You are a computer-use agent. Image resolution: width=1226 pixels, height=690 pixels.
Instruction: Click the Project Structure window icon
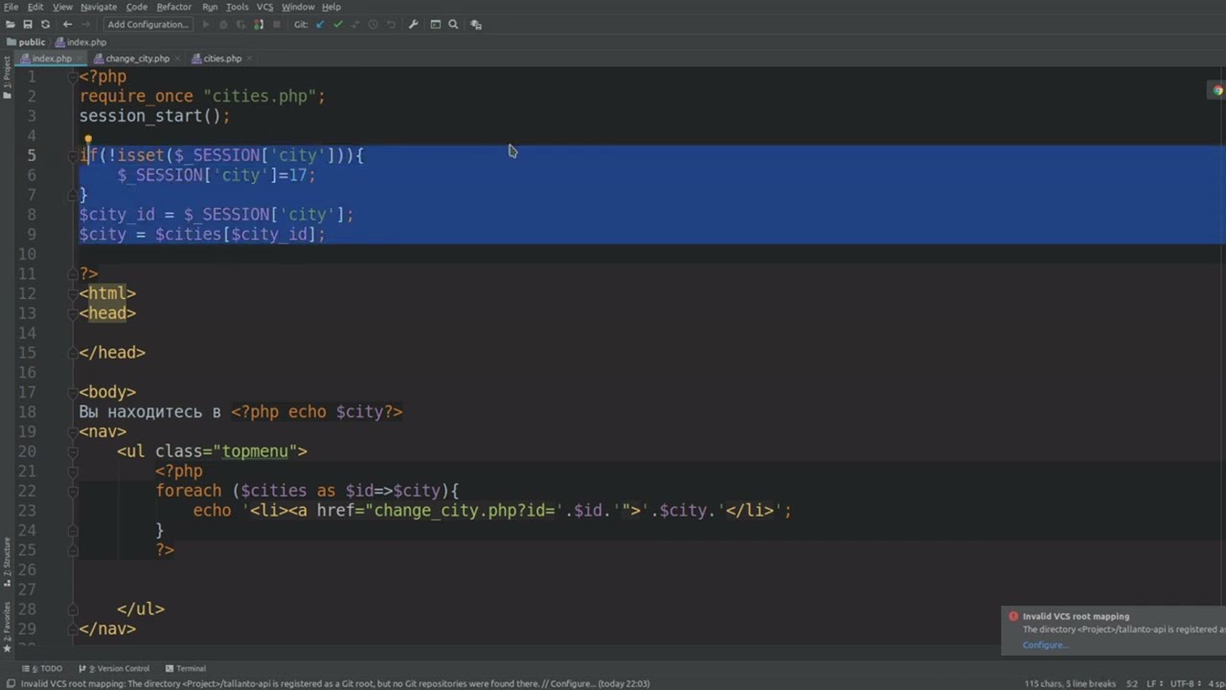tap(436, 24)
